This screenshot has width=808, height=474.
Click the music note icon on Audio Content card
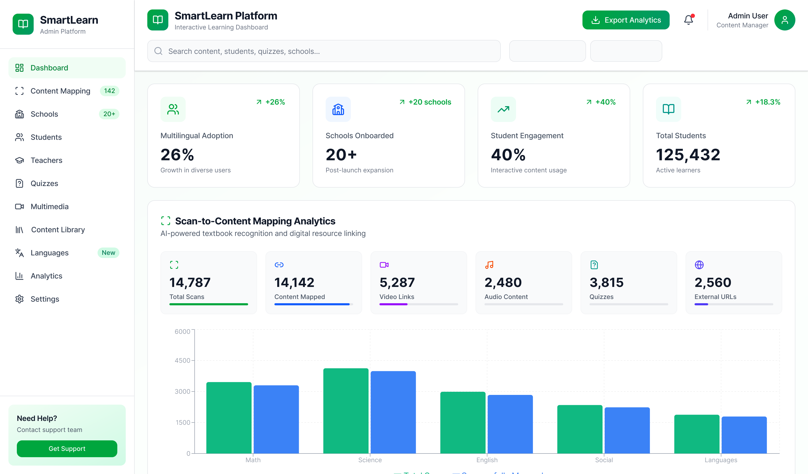[489, 265]
